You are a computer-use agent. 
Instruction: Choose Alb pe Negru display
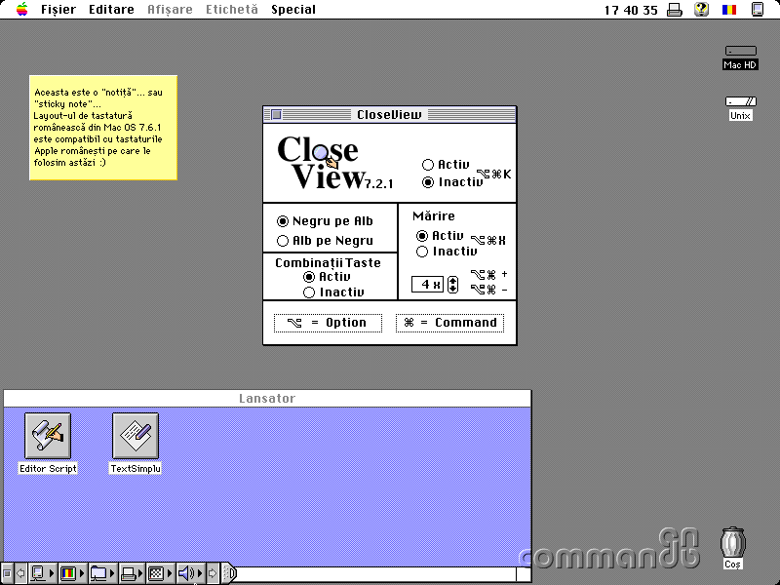coord(325,241)
